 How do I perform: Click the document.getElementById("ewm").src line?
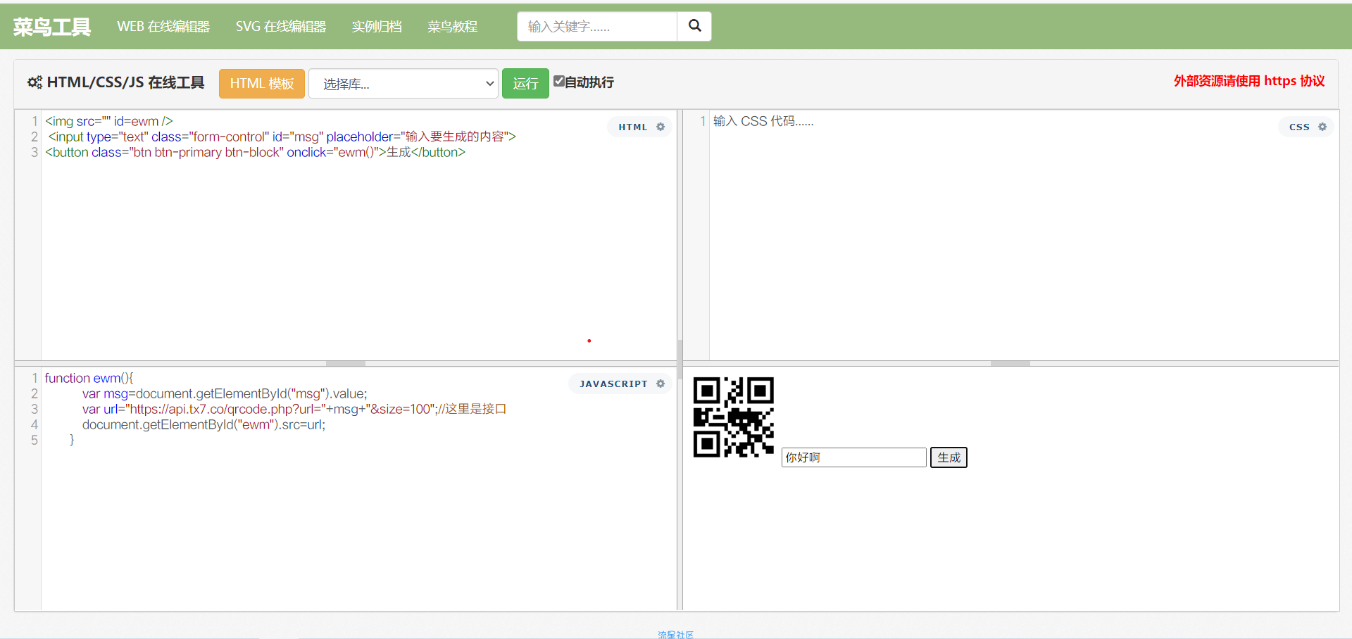coord(204,424)
